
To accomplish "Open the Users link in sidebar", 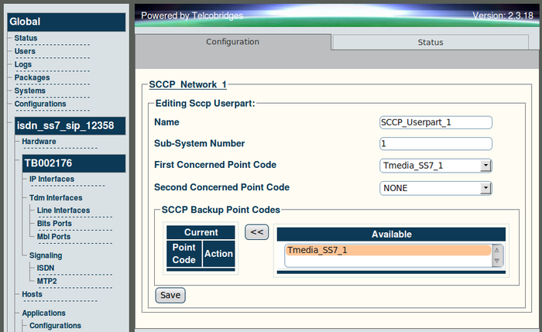I will (x=25, y=51).
